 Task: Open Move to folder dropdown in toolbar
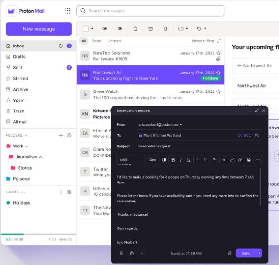[x=183, y=28]
